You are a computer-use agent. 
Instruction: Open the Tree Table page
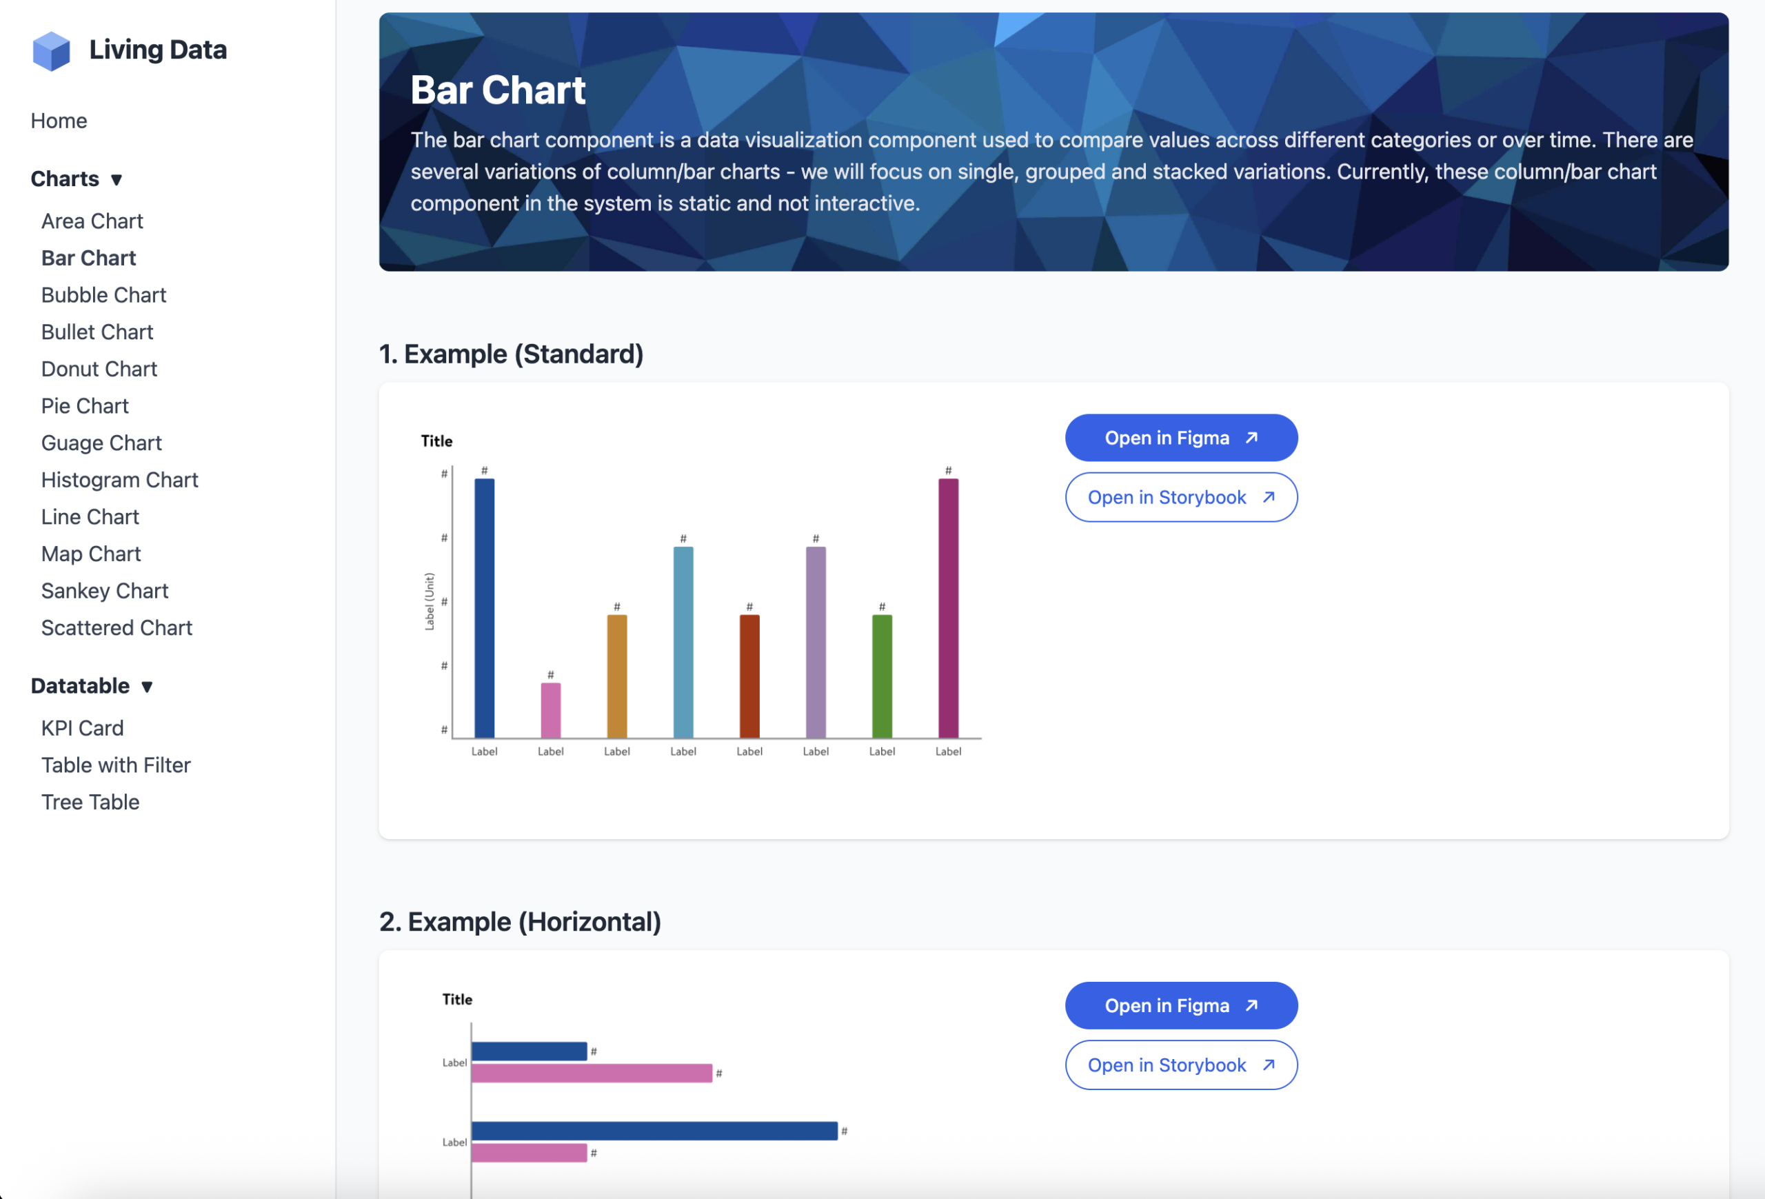(90, 802)
